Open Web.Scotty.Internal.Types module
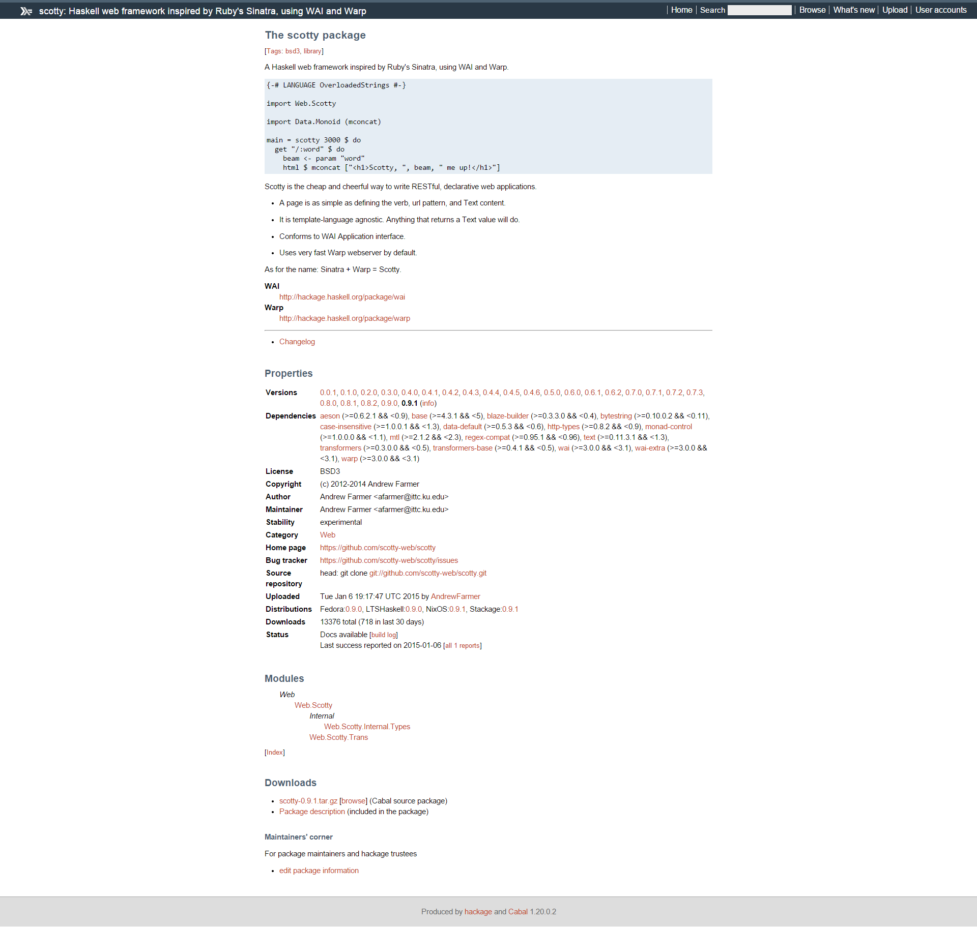 pos(367,727)
